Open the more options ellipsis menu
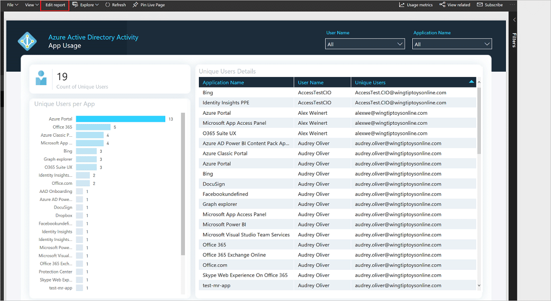Viewport: 551px width, 301px height. [x=512, y=5]
